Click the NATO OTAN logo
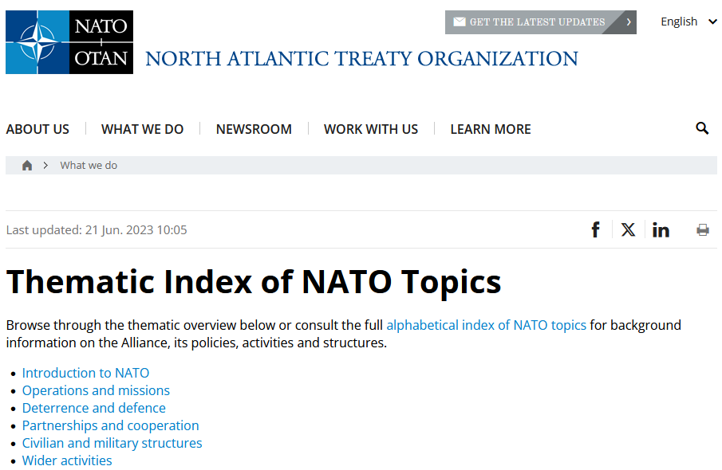This screenshot has width=722, height=470. 69,42
